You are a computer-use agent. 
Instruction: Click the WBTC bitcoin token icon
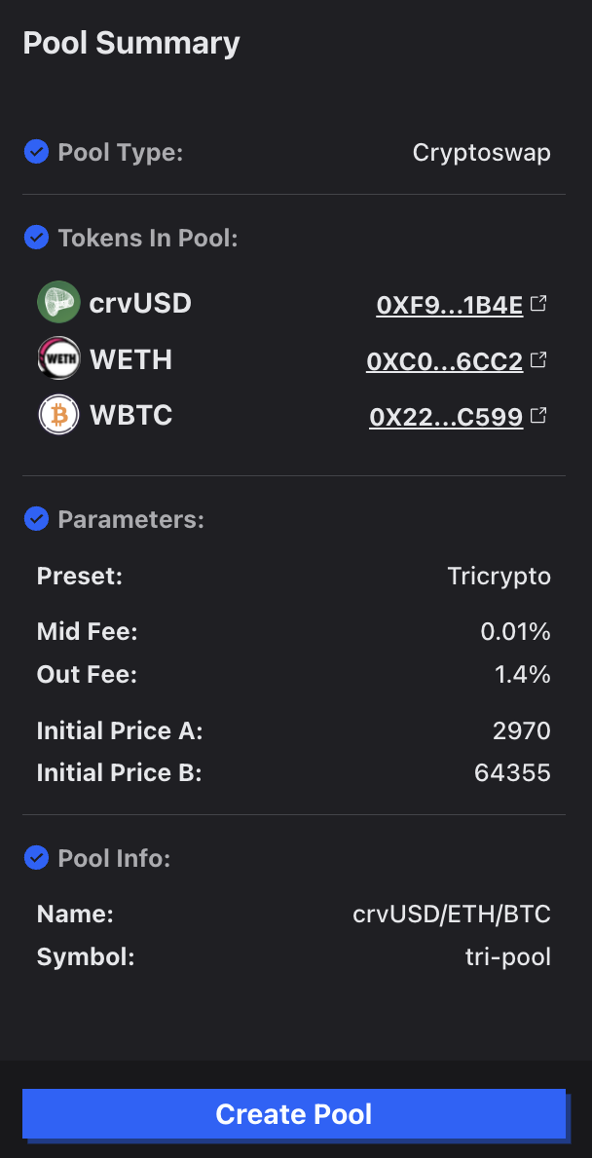click(57, 416)
